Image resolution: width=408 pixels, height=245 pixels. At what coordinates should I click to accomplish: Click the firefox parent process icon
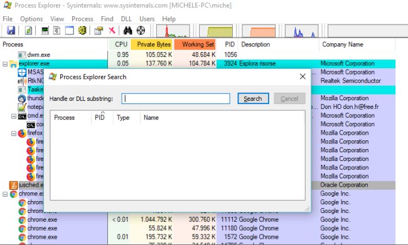tap(22, 133)
